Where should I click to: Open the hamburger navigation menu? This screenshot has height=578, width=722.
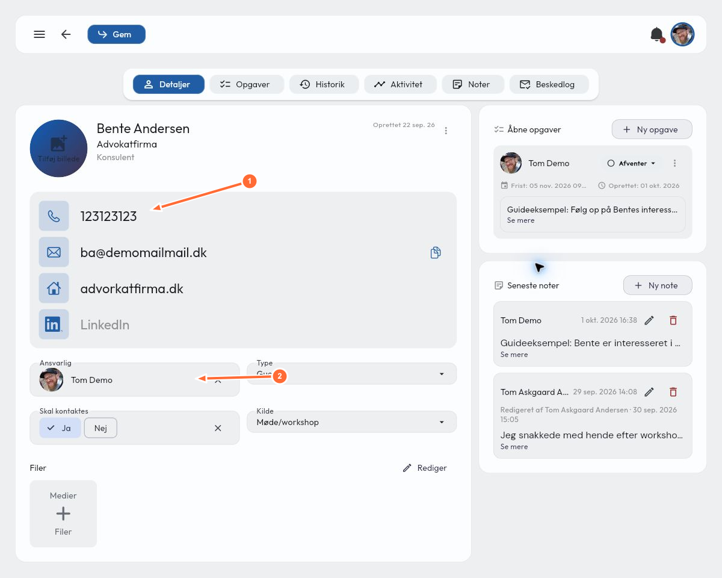[x=39, y=34]
